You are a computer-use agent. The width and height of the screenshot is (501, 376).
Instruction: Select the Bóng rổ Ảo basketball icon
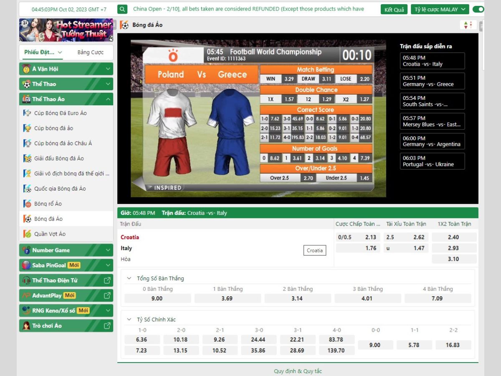pos(27,204)
